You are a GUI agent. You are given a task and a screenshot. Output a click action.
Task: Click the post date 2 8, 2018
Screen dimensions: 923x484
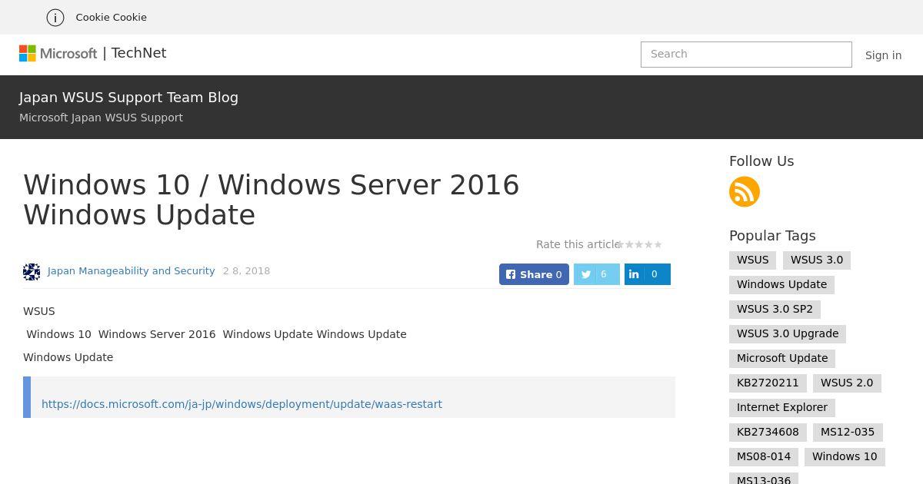click(x=246, y=271)
